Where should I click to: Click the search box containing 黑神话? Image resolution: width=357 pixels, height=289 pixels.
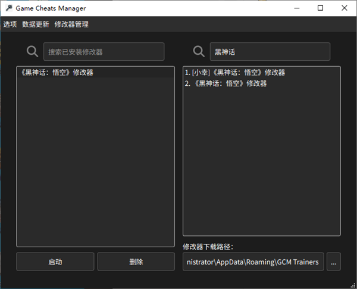click(x=270, y=52)
